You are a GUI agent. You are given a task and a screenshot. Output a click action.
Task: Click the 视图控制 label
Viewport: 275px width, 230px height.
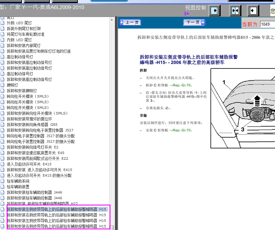point(195,8)
